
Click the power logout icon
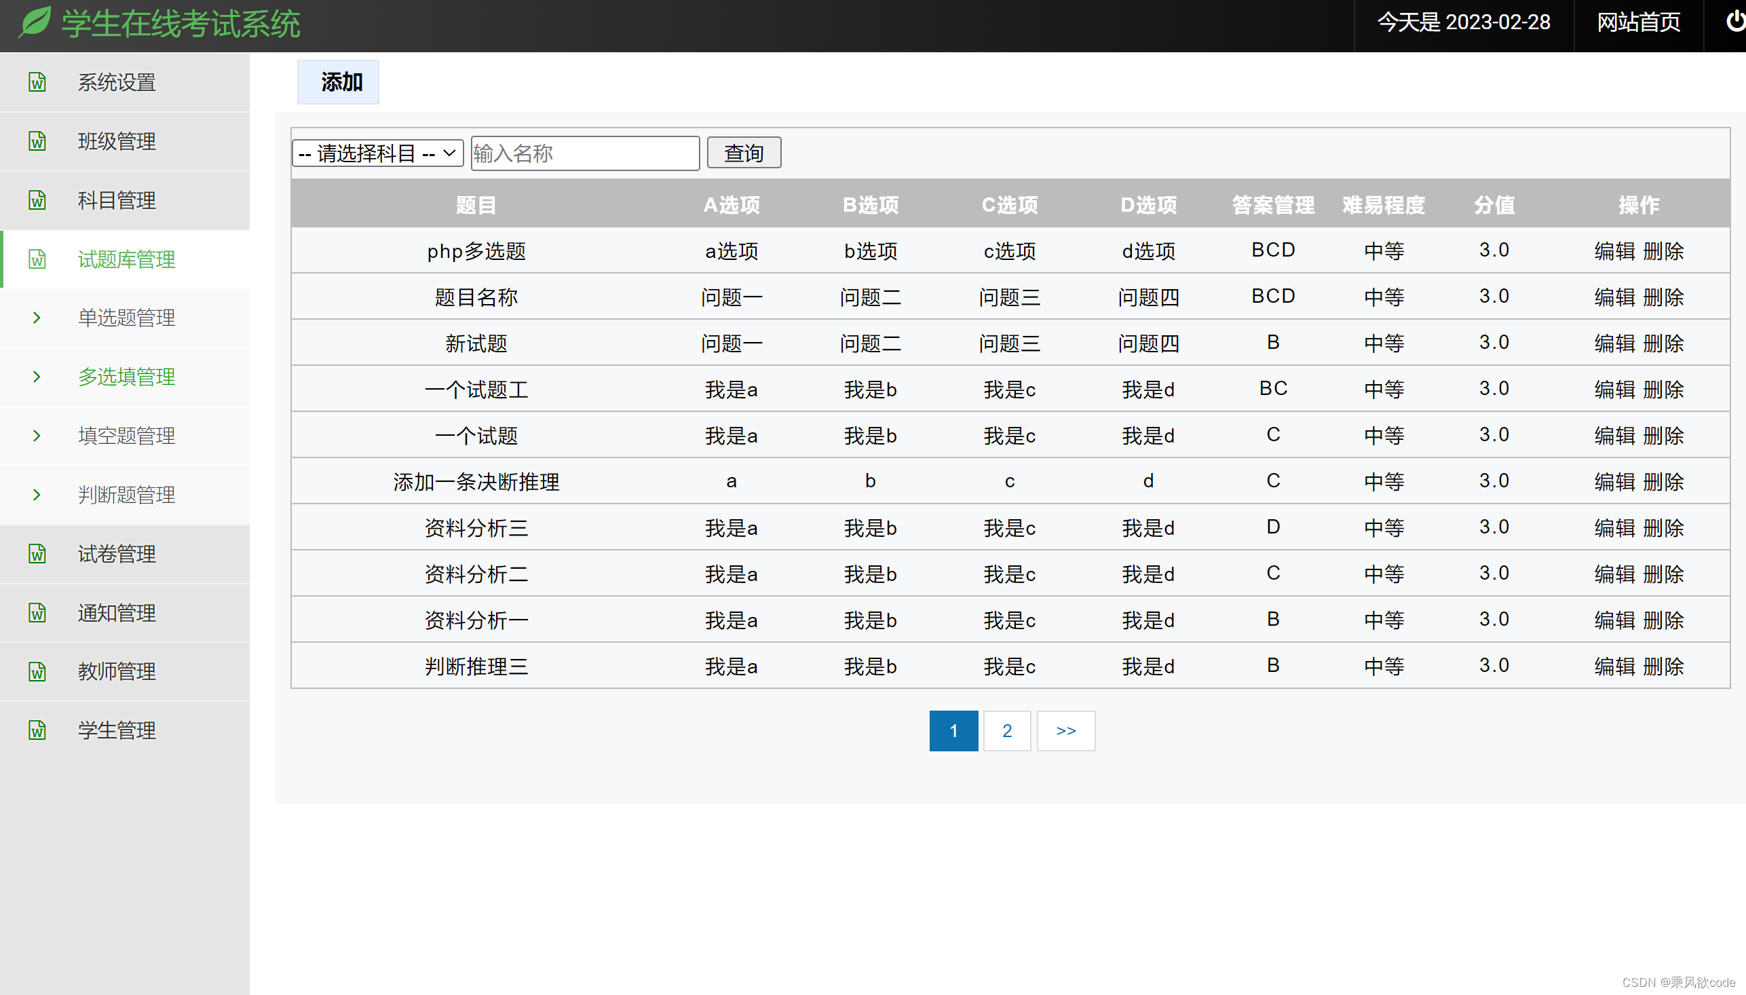[x=1734, y=22]
